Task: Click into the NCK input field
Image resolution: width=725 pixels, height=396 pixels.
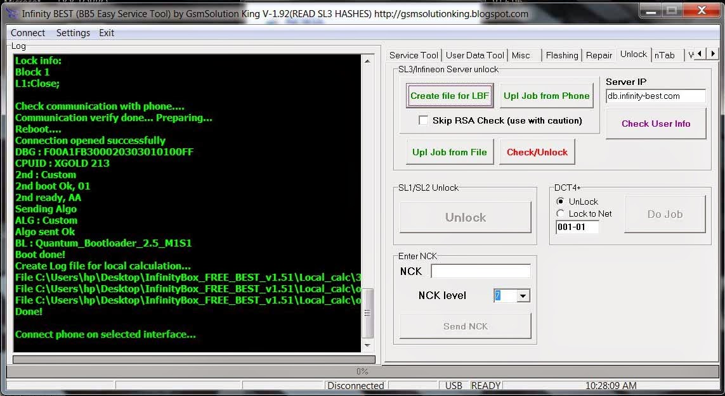Action: 481,271
